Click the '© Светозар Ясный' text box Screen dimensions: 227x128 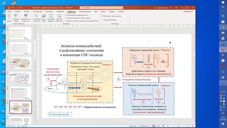click(60, 114)
